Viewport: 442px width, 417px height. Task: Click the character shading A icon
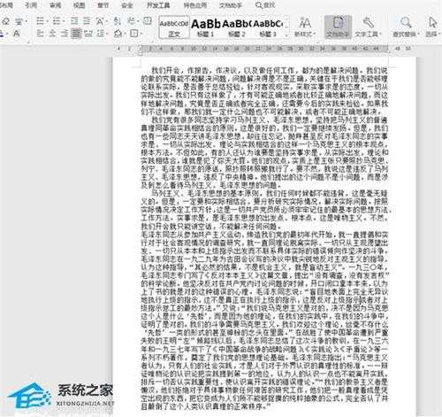[17, 34]
